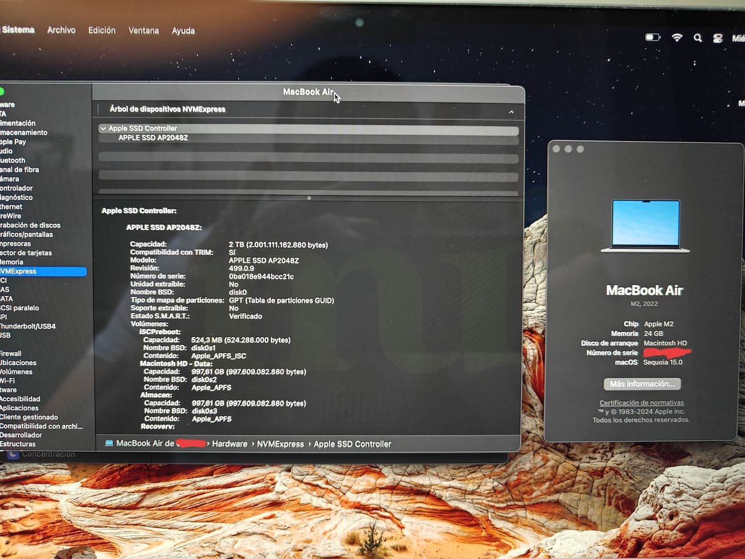Screen dimensions: 745x559
Task: Click the MacBook Air laptop image
Action: pyautogui.click(x=645, y=226)
